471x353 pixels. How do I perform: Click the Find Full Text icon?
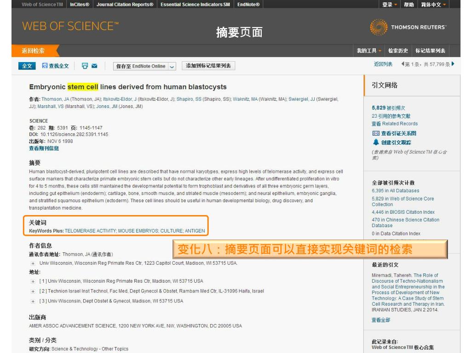pos(45,66)
